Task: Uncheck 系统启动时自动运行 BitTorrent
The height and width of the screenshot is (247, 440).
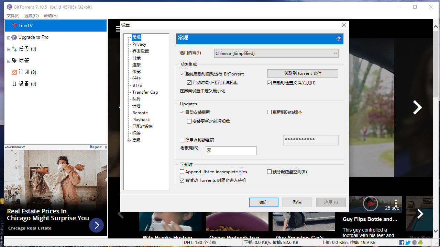Action: [182, 74]
